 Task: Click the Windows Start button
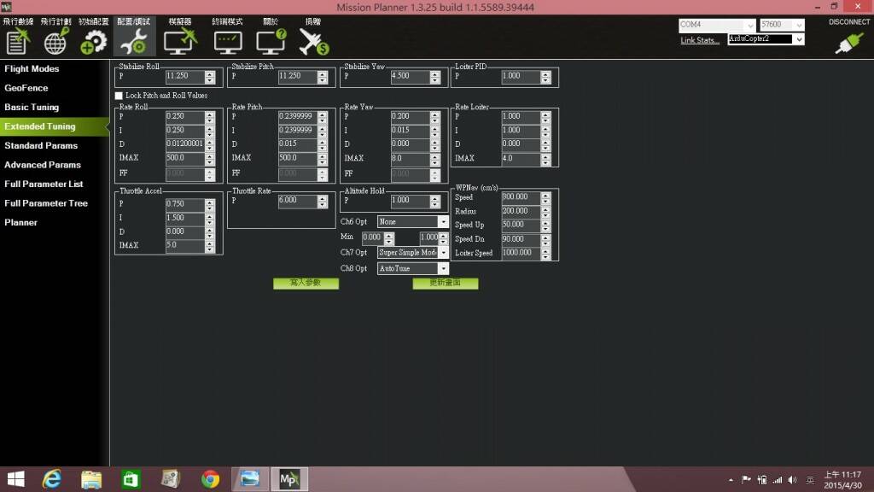15,479
